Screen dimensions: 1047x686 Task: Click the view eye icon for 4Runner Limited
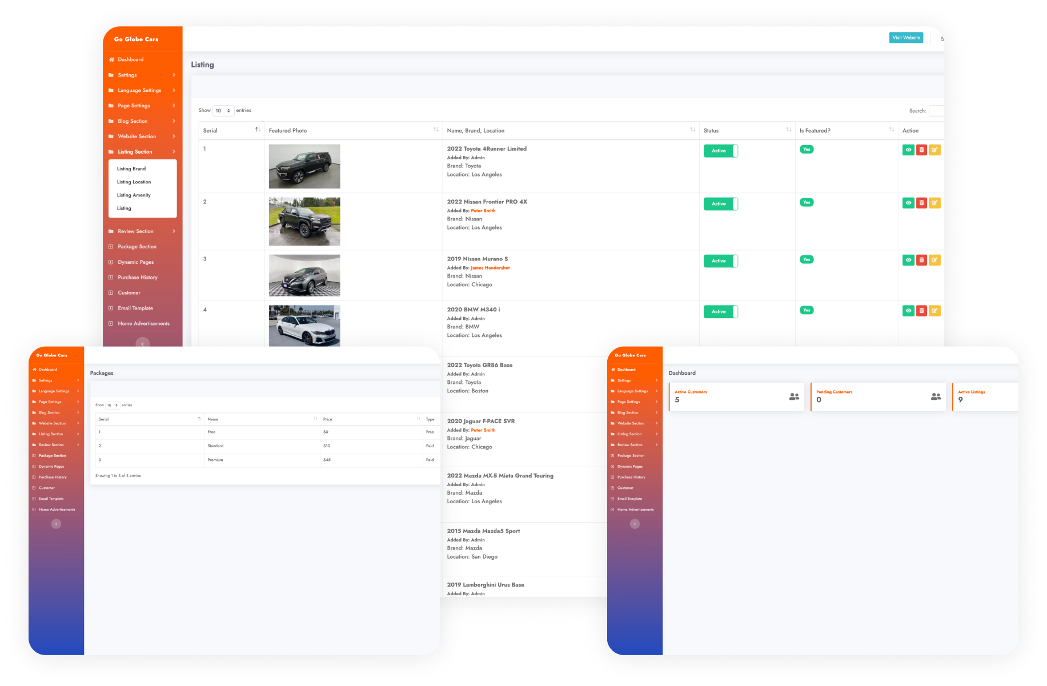click(908, 150)
